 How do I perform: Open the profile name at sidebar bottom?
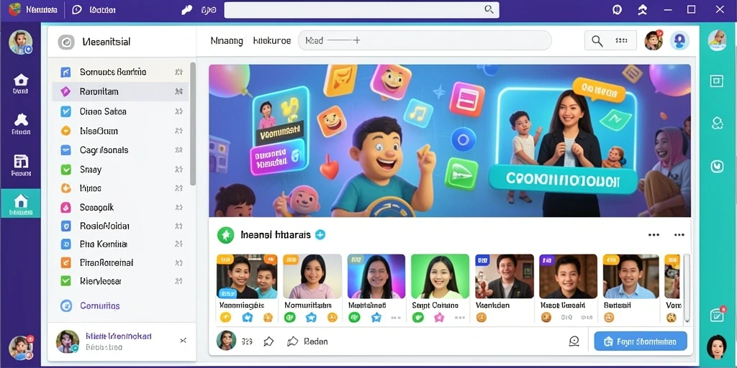tap(119, 336)
